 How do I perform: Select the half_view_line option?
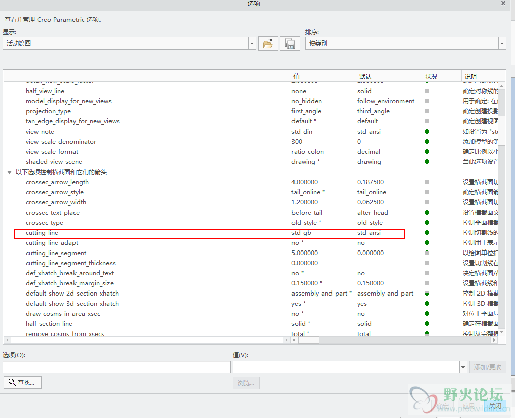pyautogui.click(x=45, y=91)
